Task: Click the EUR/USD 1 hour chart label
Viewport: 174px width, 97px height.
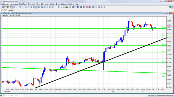Action: (x=11, y=15)
